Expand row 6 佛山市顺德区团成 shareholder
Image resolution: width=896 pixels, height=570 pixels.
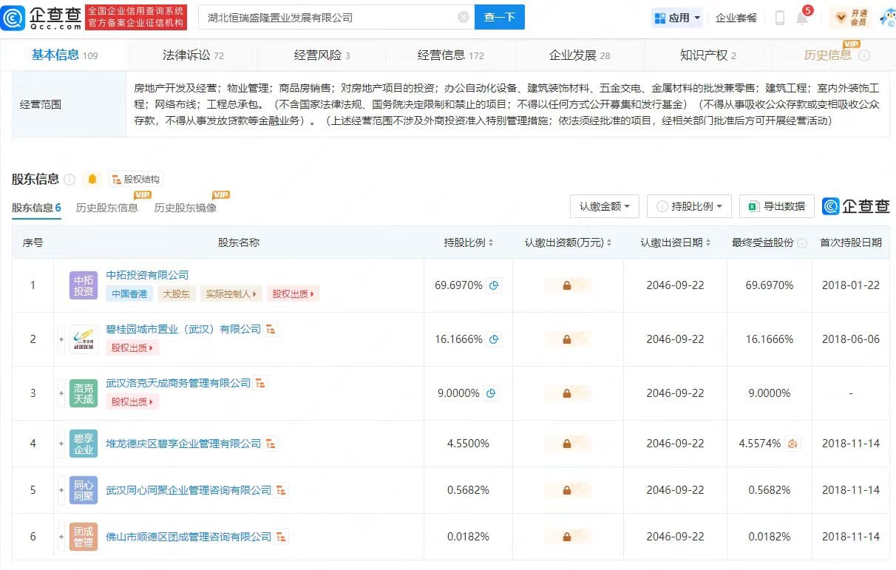pos(61,537)
